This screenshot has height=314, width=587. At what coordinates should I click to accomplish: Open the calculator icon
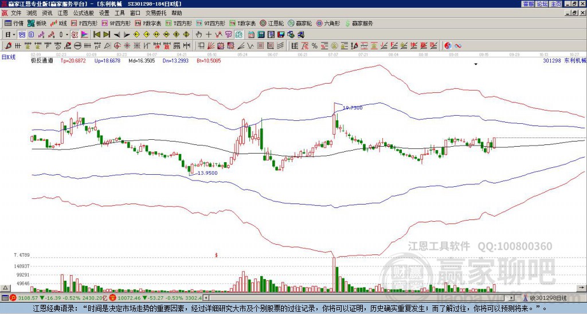(261, 35)
